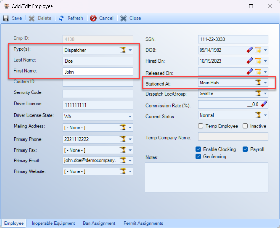Disable the Enable Clocking checkbox
The height and width of the screenshot is (228, 280).
[198, 149]
